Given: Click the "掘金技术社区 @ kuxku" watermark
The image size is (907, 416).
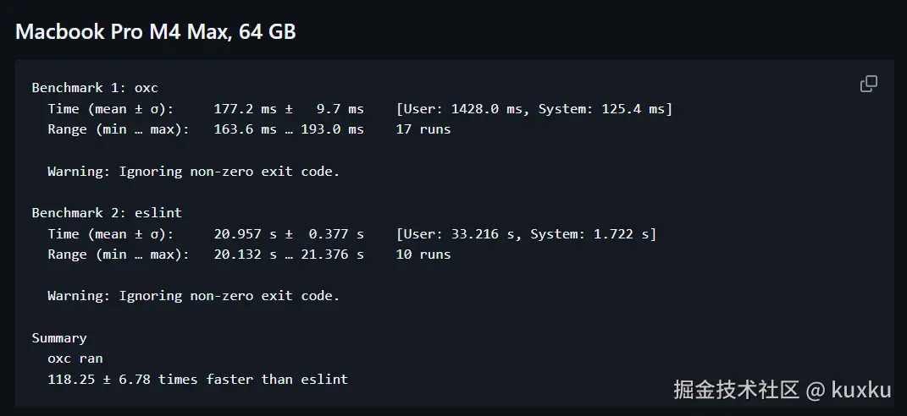Looking at the screenshot, I should pos(782,390).
